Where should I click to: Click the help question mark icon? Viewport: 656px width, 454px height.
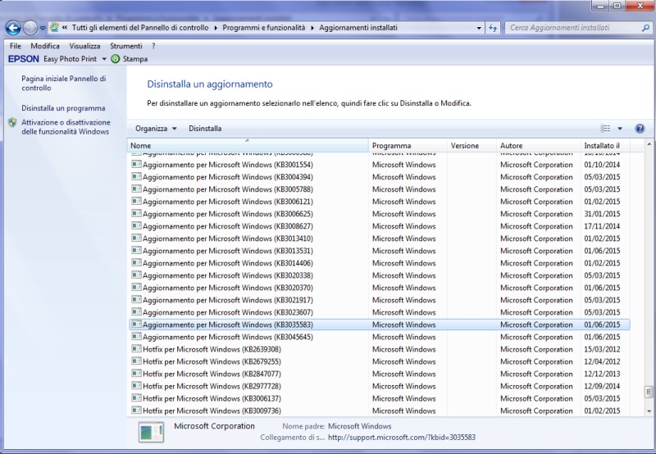click(x=640, y=129)
